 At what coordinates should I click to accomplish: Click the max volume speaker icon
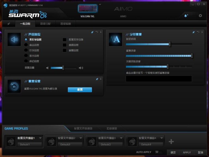(x=81, y=68)
